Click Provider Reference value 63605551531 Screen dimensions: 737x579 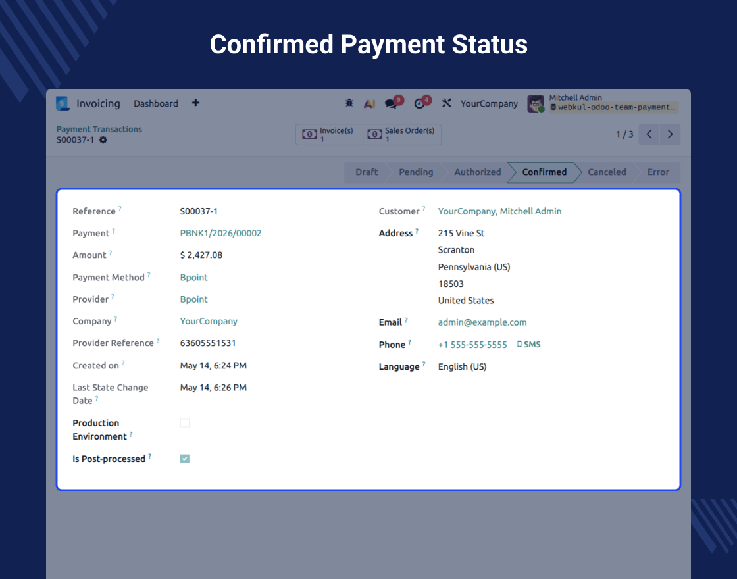pos(208,343)
